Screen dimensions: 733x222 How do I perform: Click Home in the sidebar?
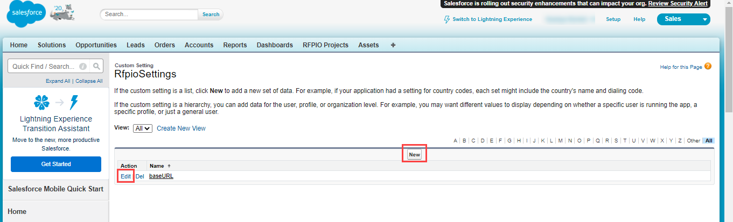pyautogui.click(x=17, y=212)
